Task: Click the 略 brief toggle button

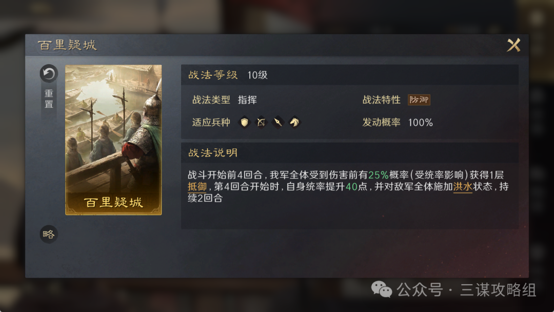Action: (x=49, y=234)
